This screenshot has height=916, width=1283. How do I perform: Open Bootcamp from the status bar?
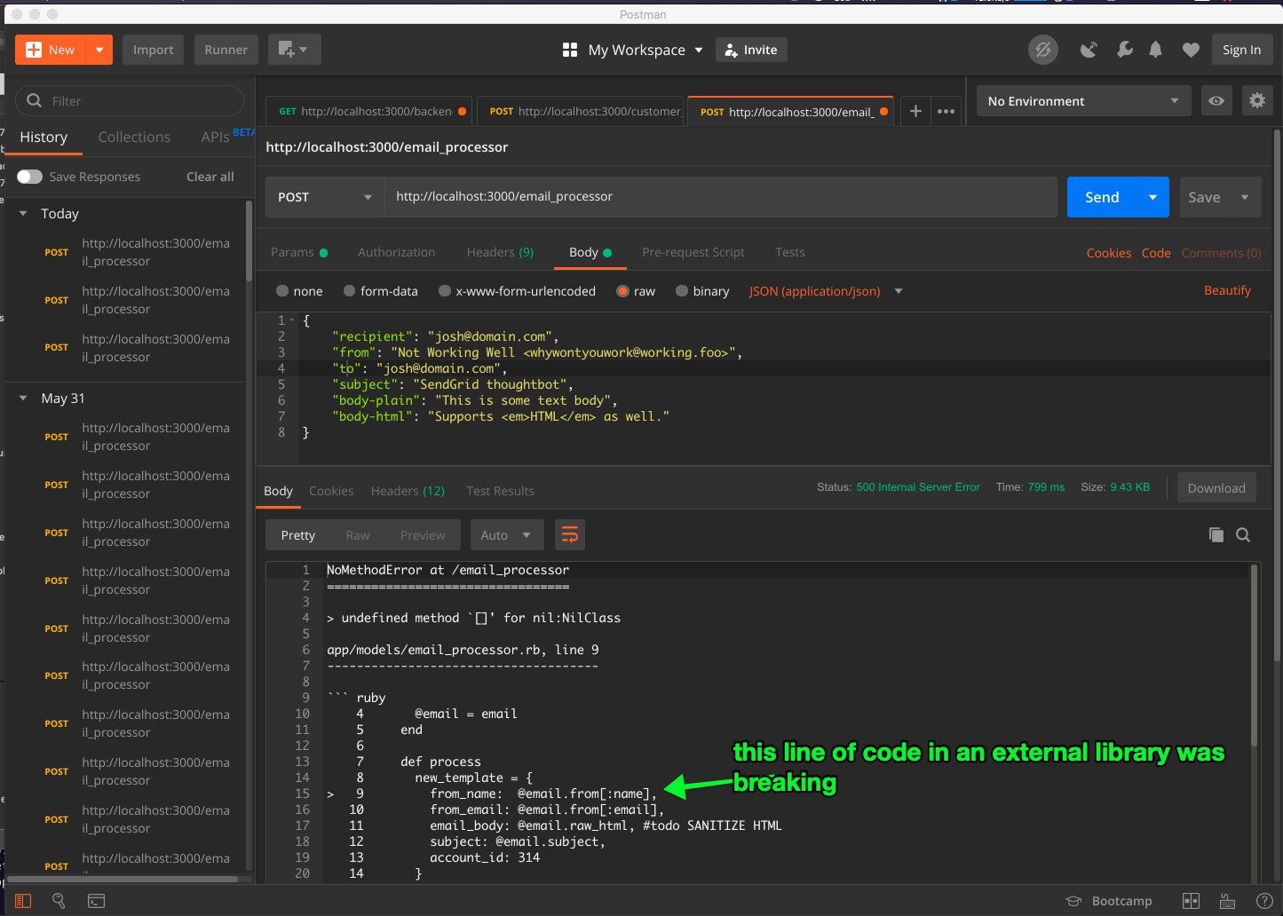1109,901
